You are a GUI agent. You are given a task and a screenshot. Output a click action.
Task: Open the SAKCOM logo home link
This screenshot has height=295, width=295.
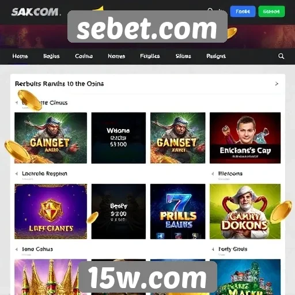tap(36, 12)
